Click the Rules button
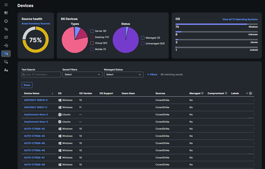This screenshot has width=265, height=169. (x=27, y=85)
